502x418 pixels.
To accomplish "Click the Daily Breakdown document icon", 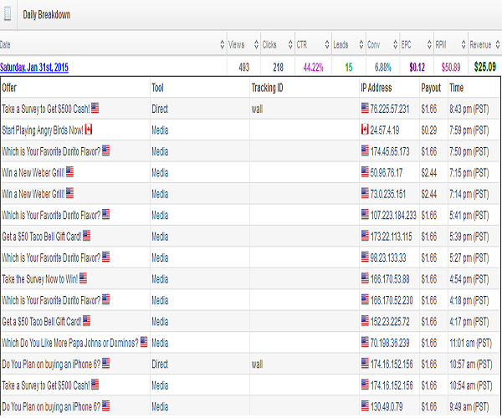I will (x=7, y=14).
